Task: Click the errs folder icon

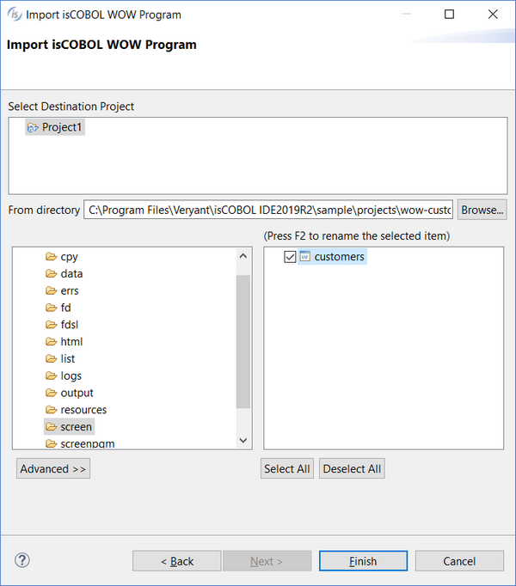Action: [51, 290]
